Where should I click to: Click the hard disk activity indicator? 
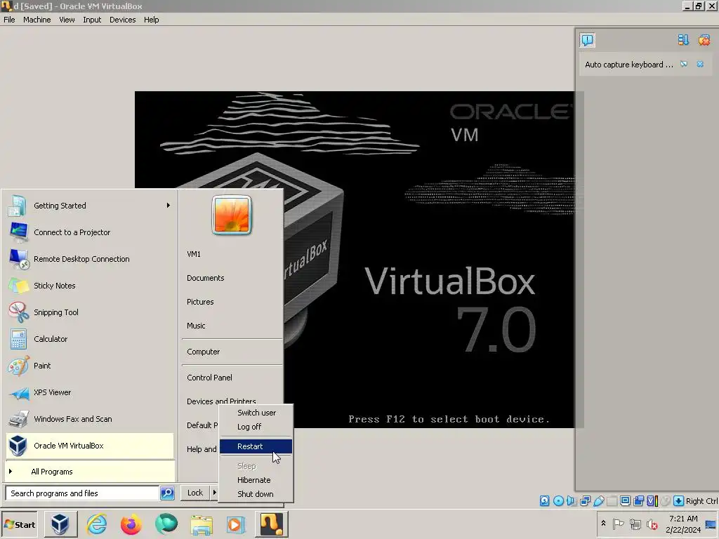tap(544, 501)
